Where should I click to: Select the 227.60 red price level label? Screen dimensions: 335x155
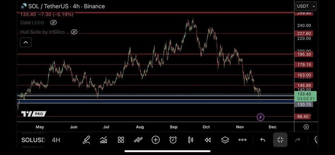tap(304, 33)
